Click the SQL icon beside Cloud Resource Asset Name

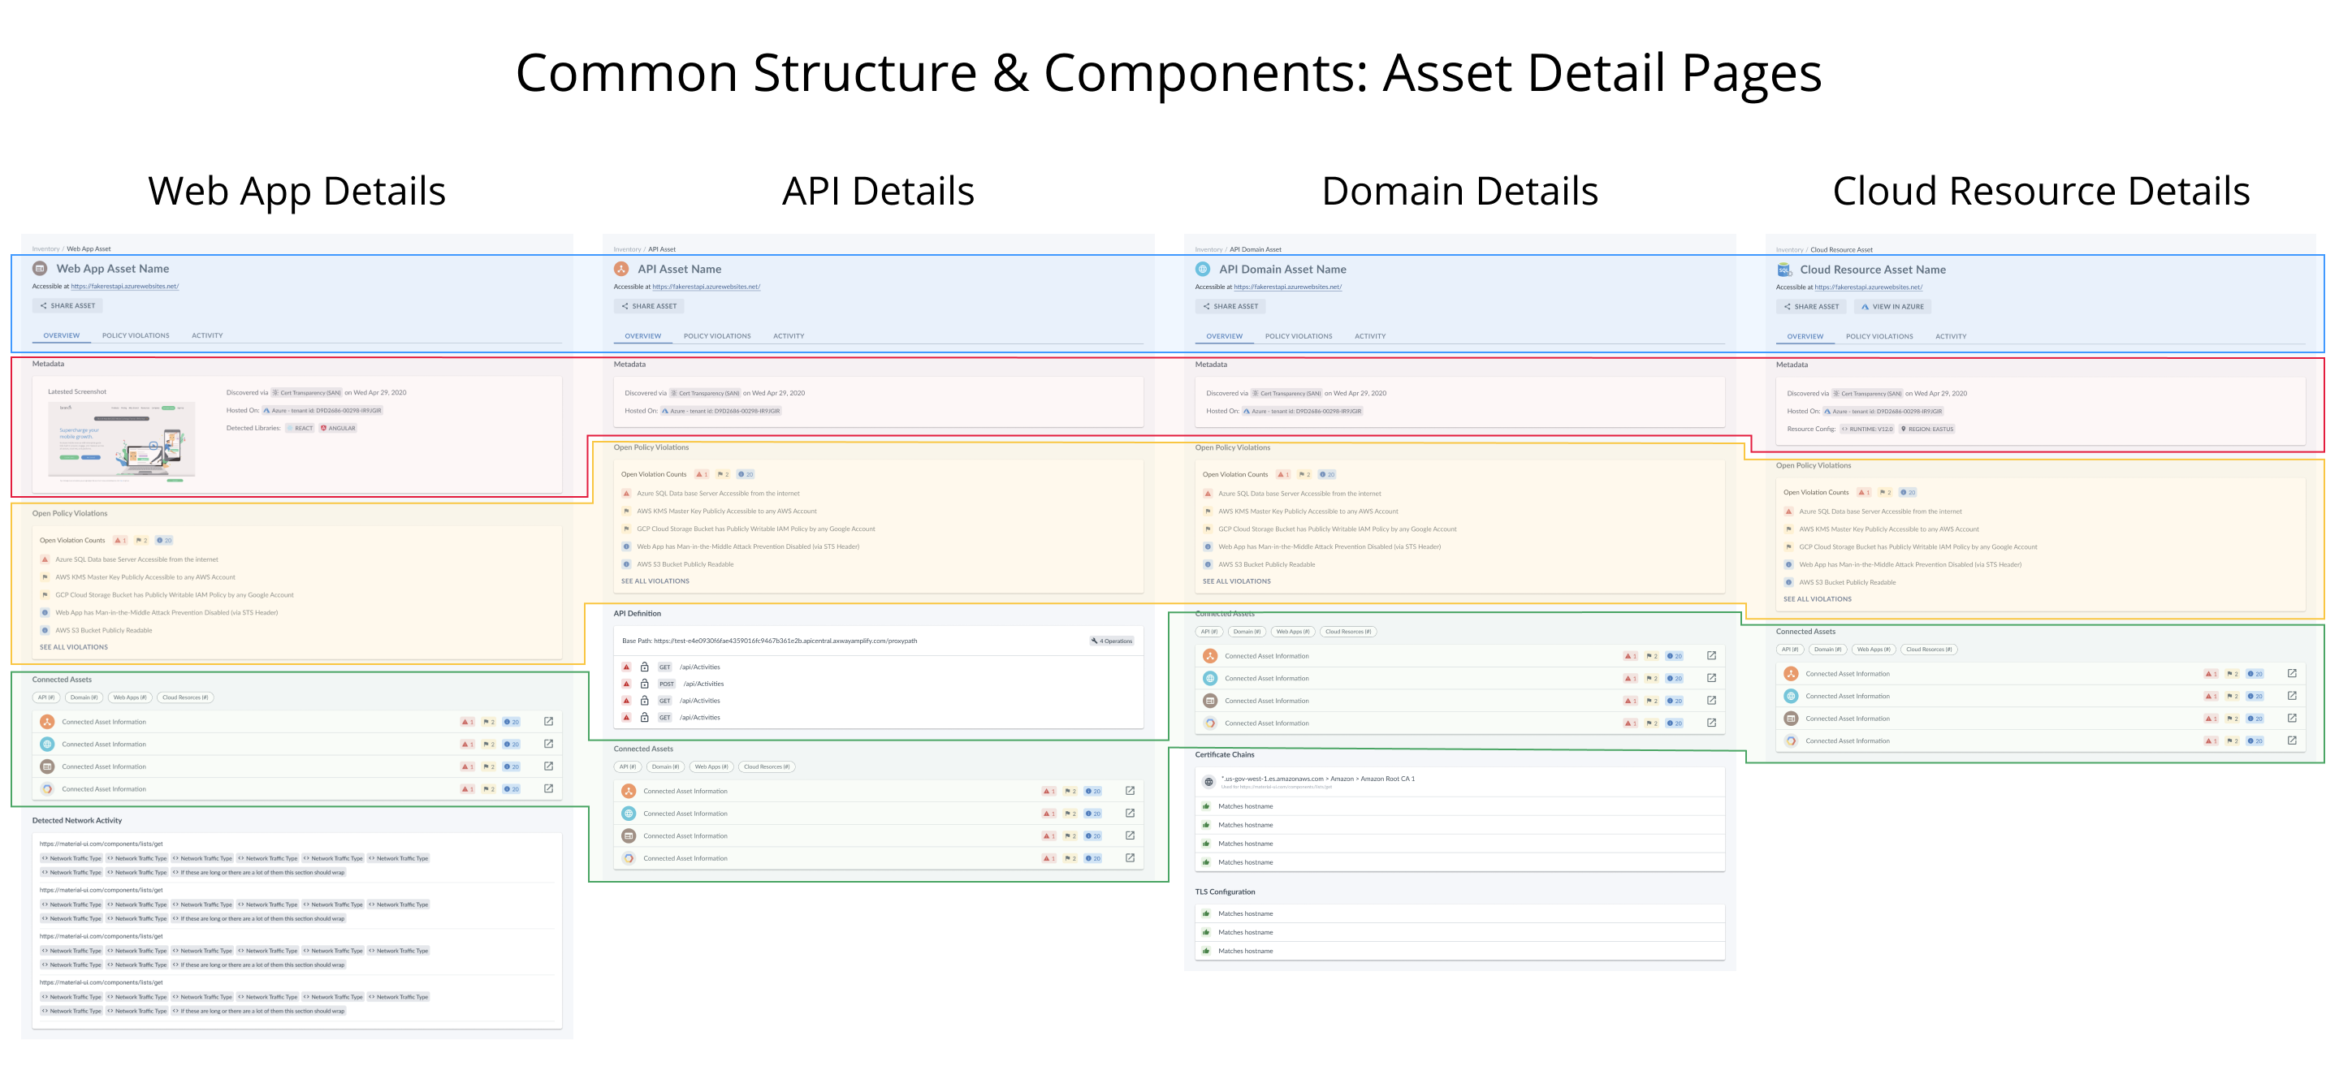(x=1783, y=270)
